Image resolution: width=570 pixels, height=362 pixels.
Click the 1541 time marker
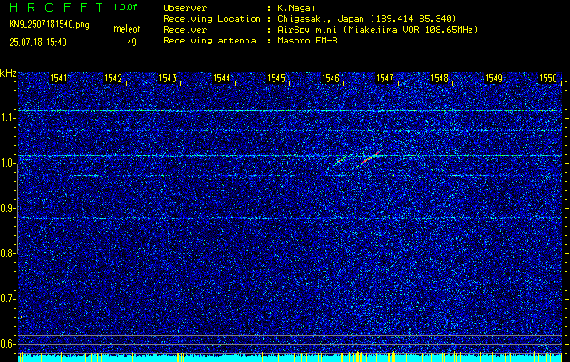pos(59,78)
